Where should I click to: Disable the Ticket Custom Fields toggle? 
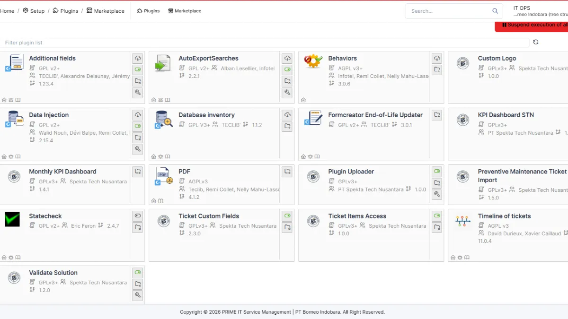287,216
